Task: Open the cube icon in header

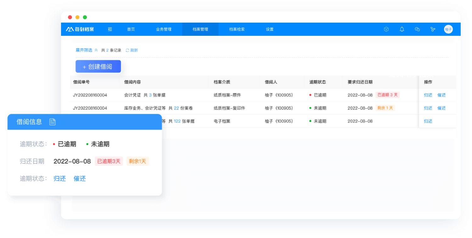Action: (x=386, y=29)
